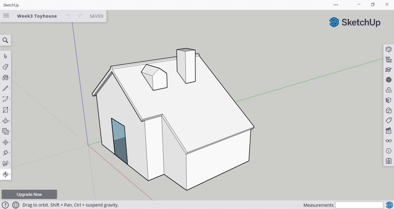
Task: Expand the Move tool flyout arrow
Action: click(10, 142)
